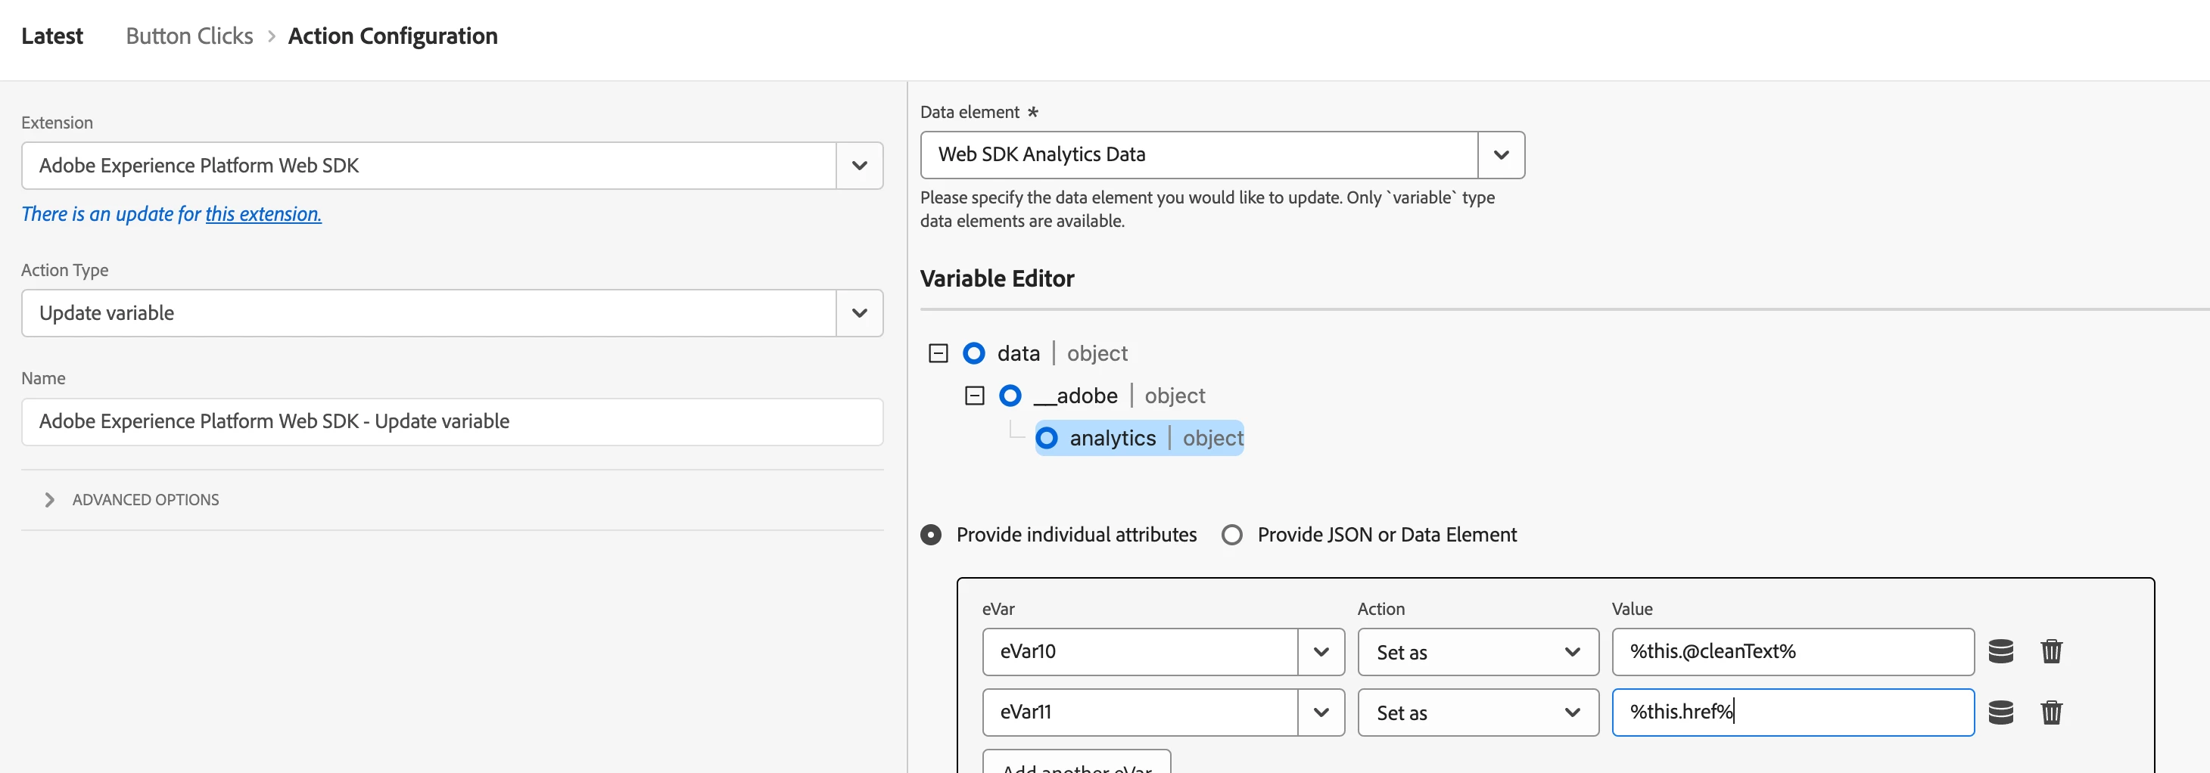Collapse the data object node
This screenshot has height=773, width=2210.
[x=938, y=353]
